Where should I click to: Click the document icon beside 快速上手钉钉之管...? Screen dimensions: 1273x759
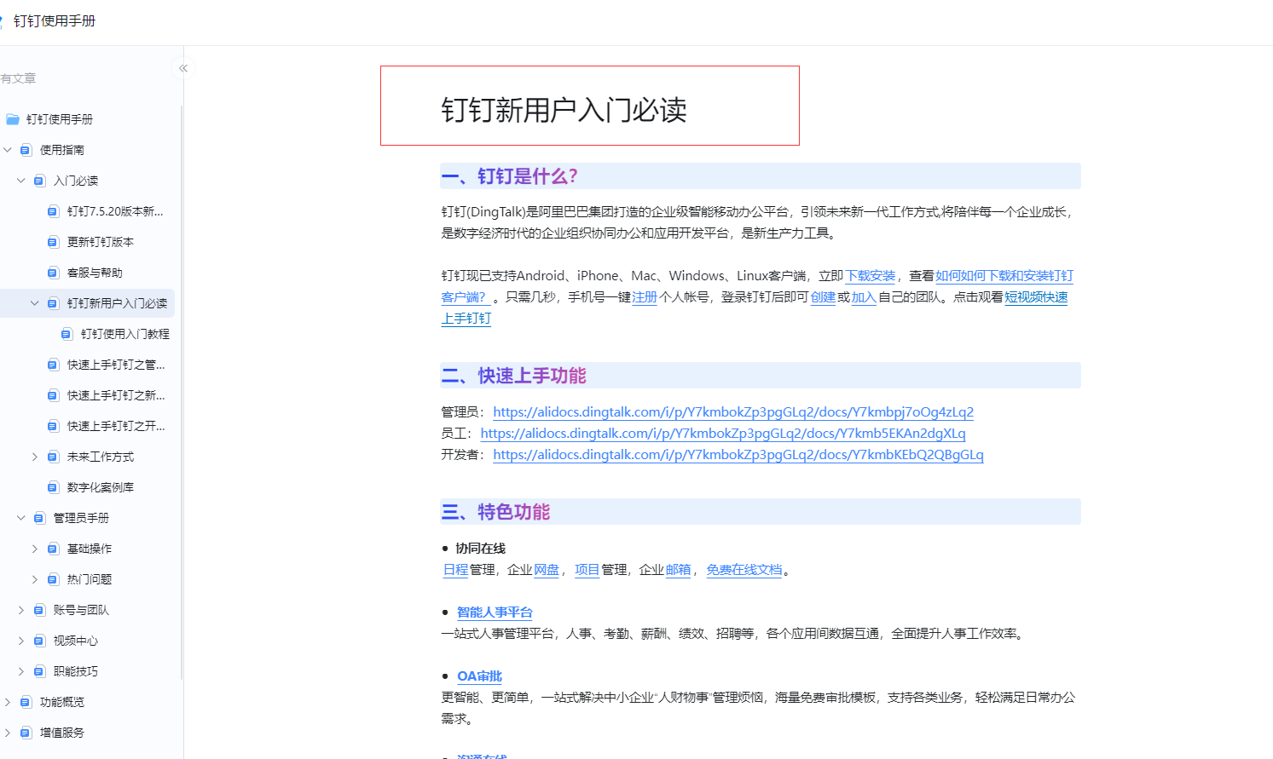pyautogui.click(x=53, y=365)
